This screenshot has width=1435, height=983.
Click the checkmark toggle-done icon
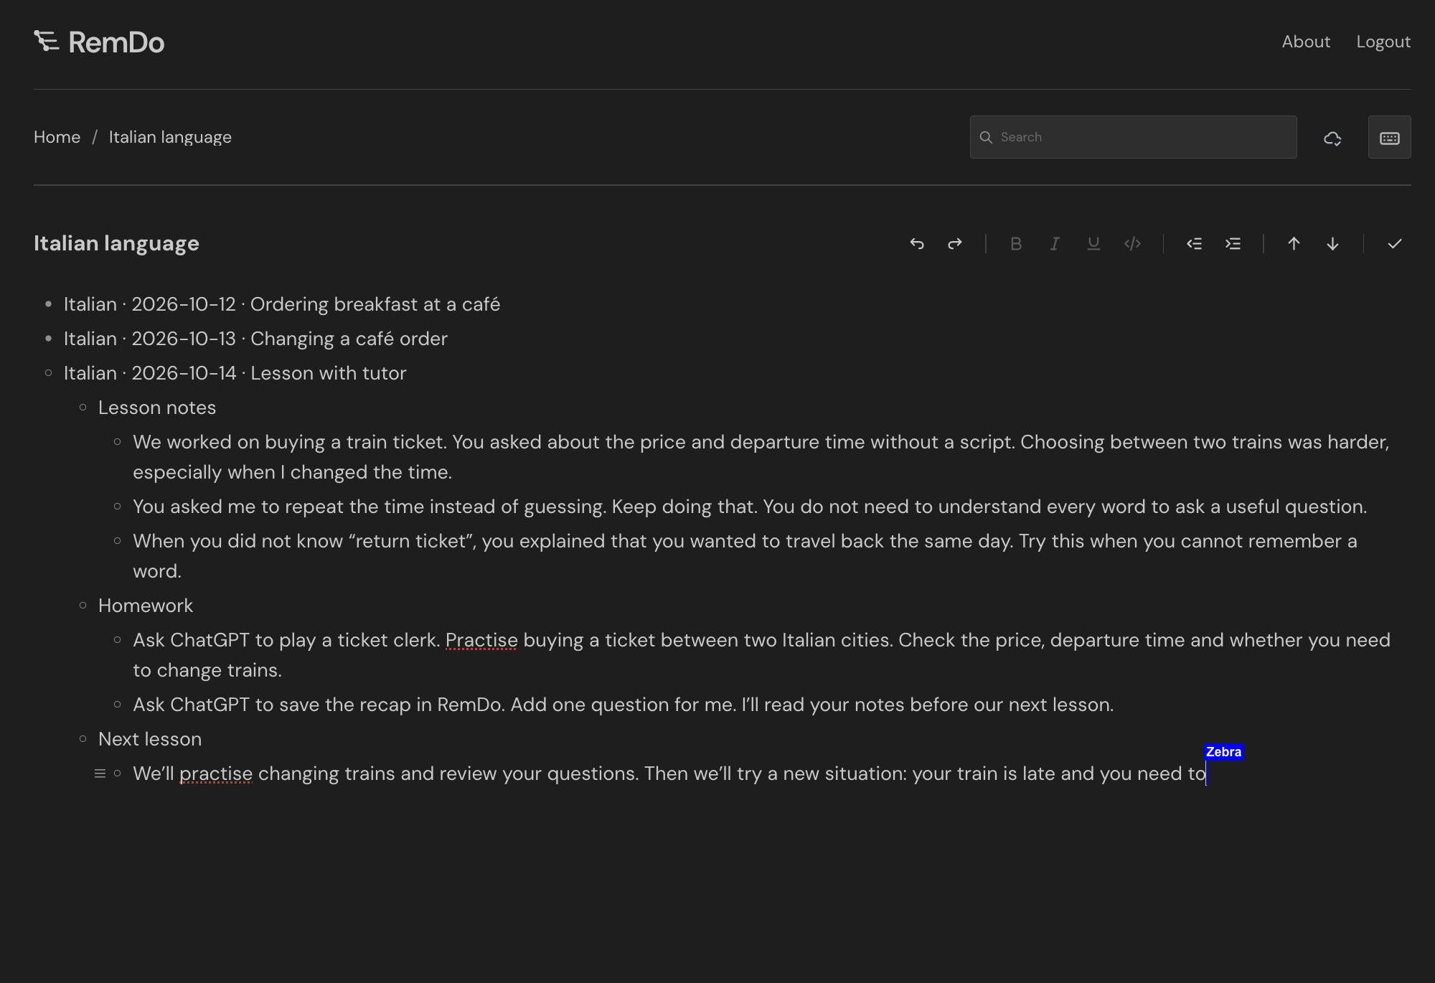coord(1394,244)
